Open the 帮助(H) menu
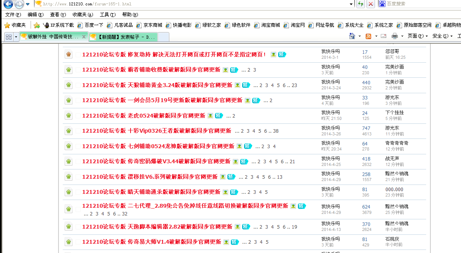This screenshot has height=253, width=461. (x=130, y=15)
